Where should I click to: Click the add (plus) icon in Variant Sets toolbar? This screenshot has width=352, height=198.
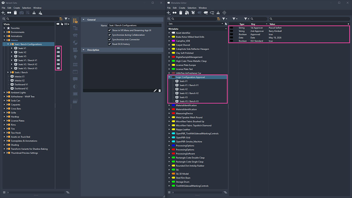point(3,13)
